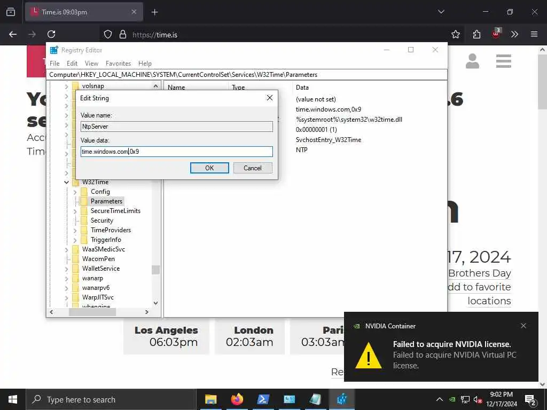Image resolution: width=547 pixels, height=410 pixels.
Task: Open the Firefox extensions icon
Action: point(476,34)
